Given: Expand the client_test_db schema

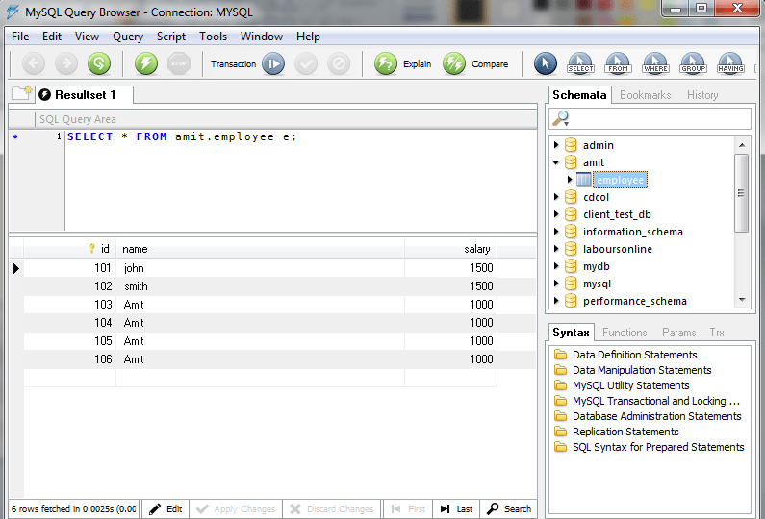Looking at the screenshot, I should tap(556, 214).
